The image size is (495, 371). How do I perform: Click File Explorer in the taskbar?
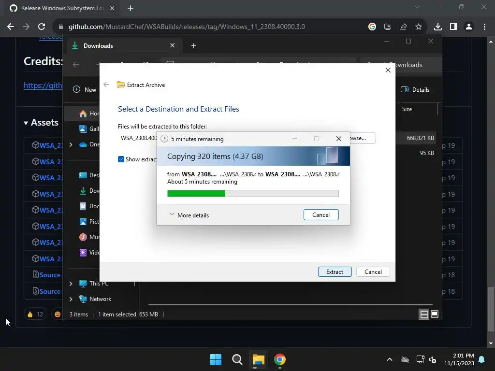point(258,359)
